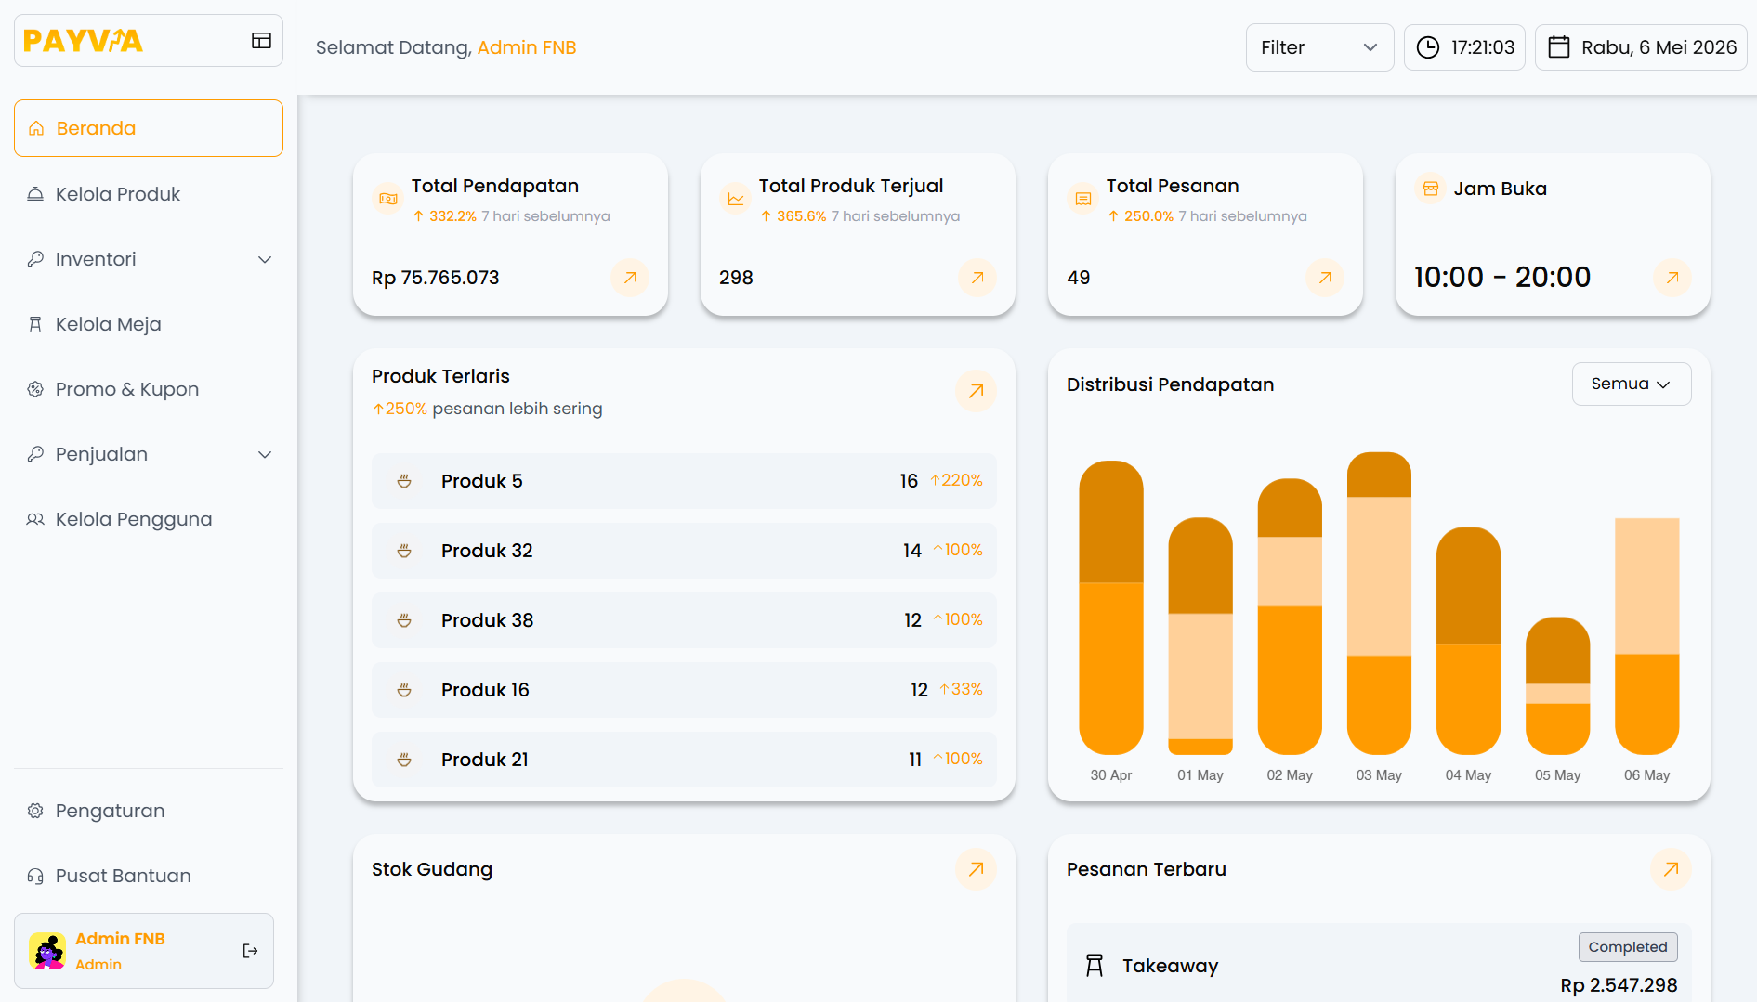Open Jam Buka details arrow
This screenshot has height=1002, width=1757.
[1672, 278]
